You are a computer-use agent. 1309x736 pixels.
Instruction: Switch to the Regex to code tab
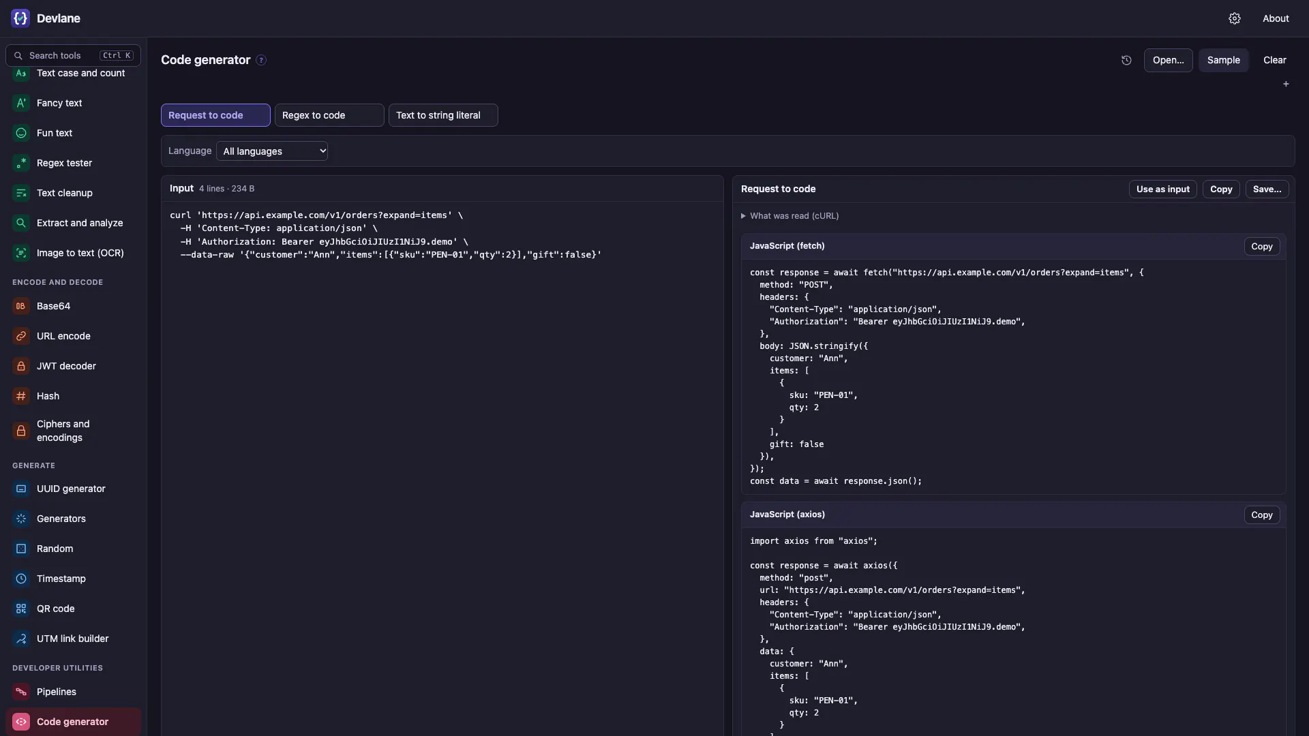click(329, 115)
